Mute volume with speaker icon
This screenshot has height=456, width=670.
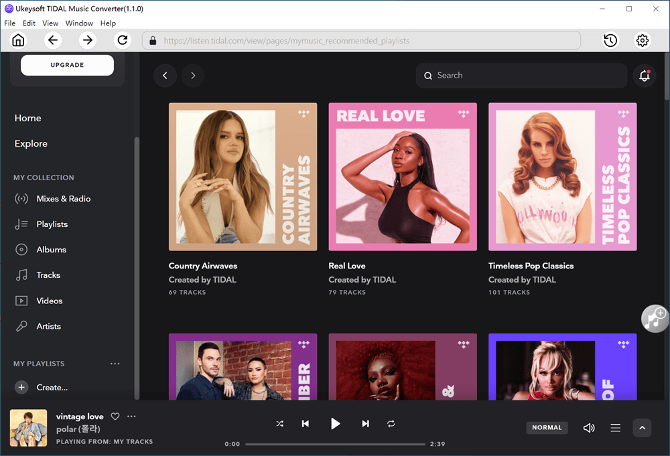click(589, 428)
